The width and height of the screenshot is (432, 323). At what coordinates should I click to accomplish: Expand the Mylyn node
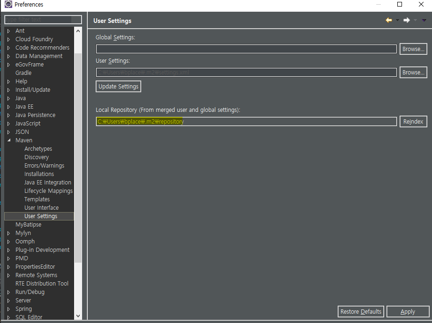[8, 234]
